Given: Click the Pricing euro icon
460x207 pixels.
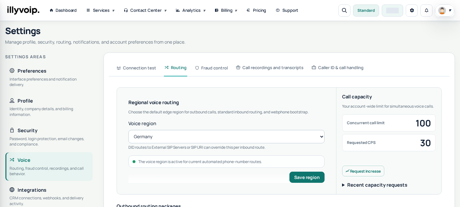Looking at the screenshot, I should 249,10.
